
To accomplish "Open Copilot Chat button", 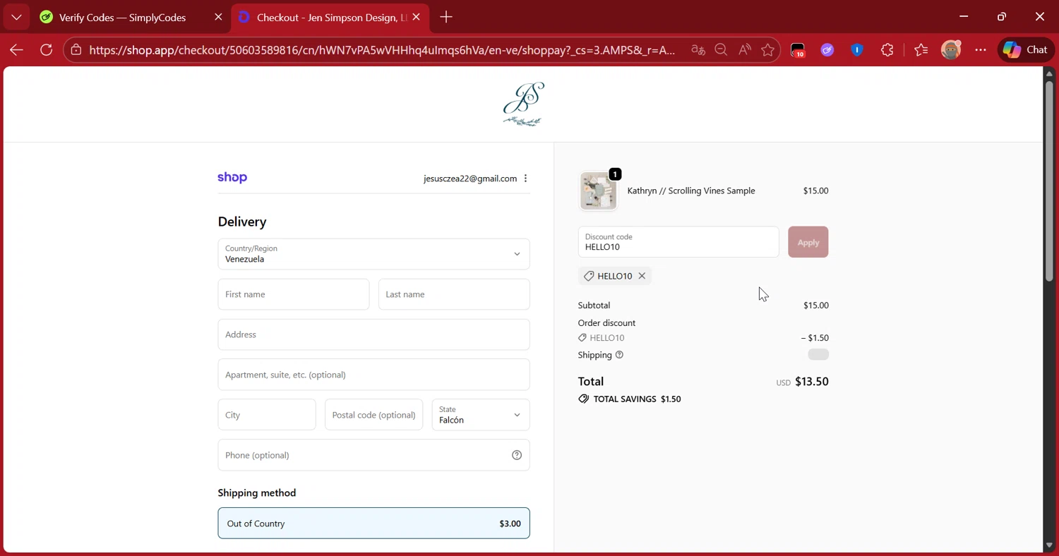I will point(1026,49).
